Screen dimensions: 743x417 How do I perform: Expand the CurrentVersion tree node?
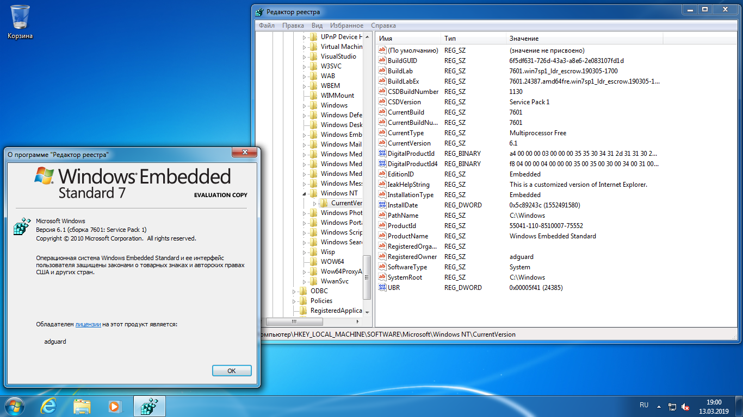click(315, 203)
